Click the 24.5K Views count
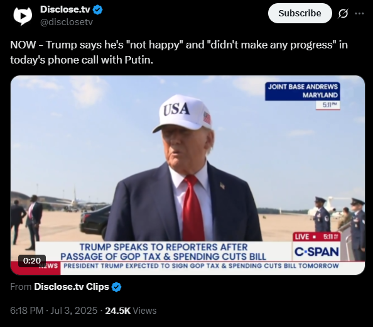Screen dimensions: 373x327 [x=131, y=311]
